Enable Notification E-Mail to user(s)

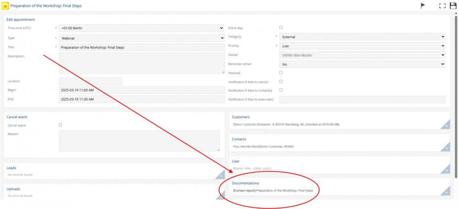281,81
